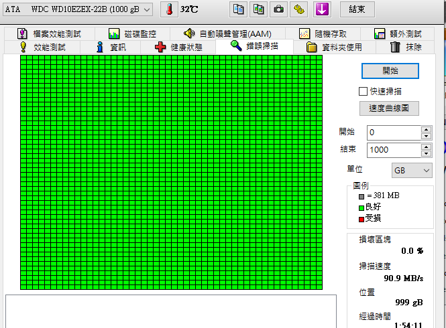Click the 90.9 MB/s scan speed value
446x328 pixels.
click(x=403, y=278)
